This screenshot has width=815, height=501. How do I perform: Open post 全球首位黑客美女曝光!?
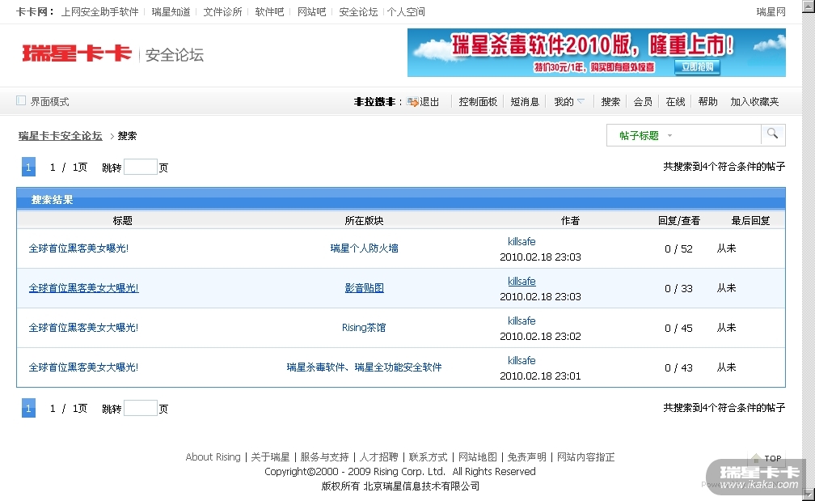(78, 248)
